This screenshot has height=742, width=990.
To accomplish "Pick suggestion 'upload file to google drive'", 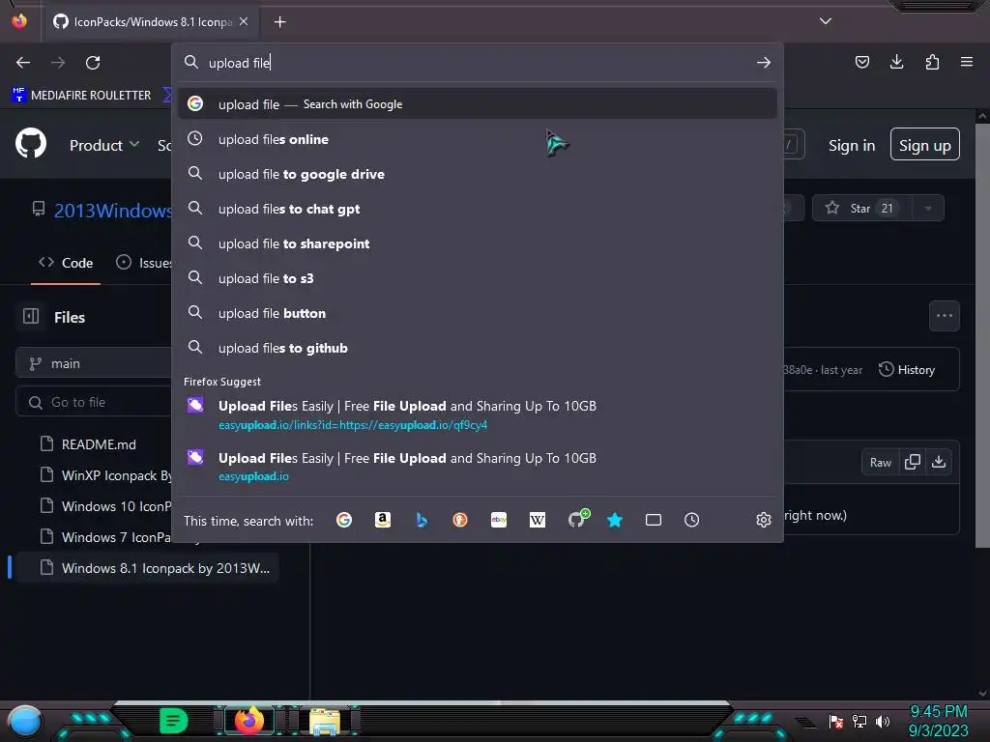I will pos(478,174).
